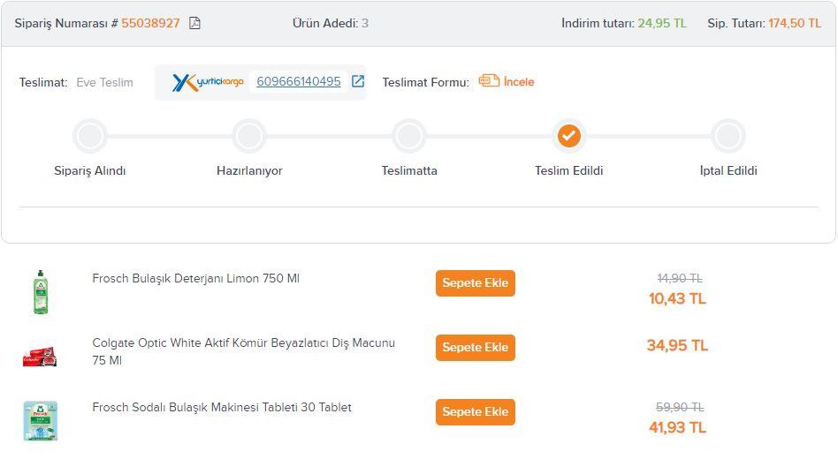Open Frosch dishwasher tablets thumbnail
This screenshot has width=838, height=474.
41,421
